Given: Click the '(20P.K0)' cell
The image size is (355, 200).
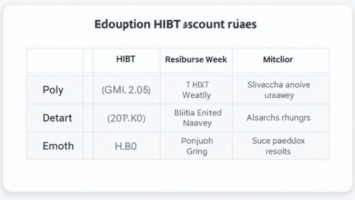Looking at the screenshot, I should coord(126,118).
